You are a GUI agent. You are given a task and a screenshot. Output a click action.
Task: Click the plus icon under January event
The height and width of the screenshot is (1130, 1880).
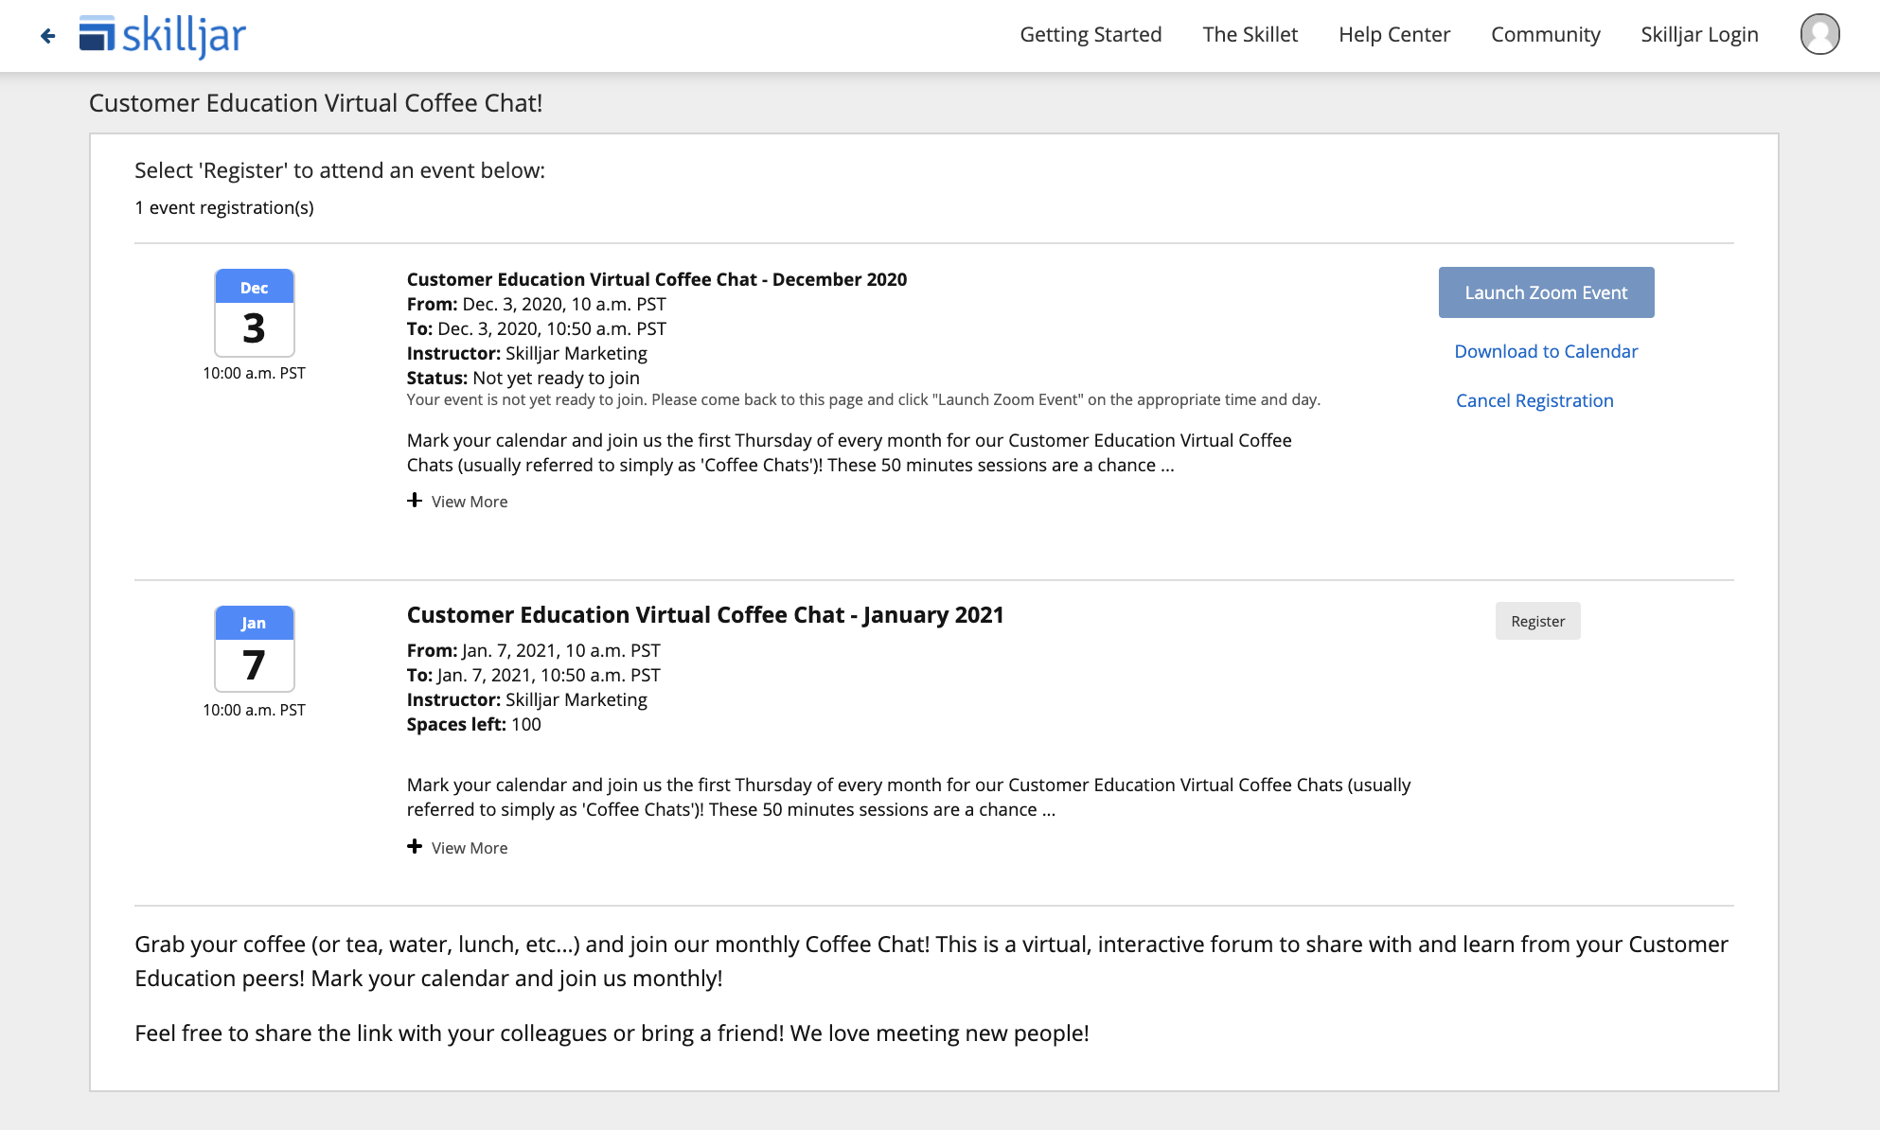click(415, 847)
